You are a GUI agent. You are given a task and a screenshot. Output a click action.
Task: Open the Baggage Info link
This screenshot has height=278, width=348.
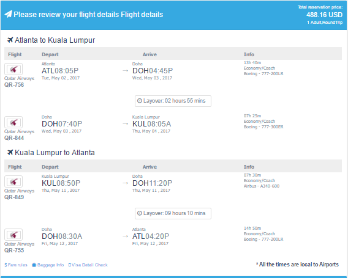(48, 265)
